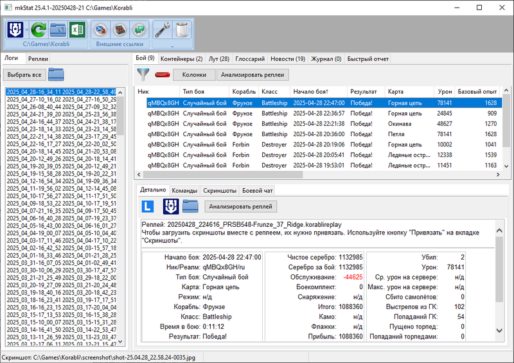
Task: Open the Реплеи tab in left panel
Action: [38, 58]
